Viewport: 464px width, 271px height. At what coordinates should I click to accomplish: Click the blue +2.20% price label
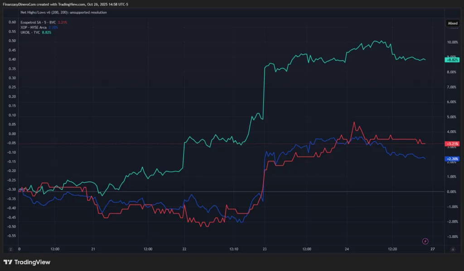tap(452, 159)
